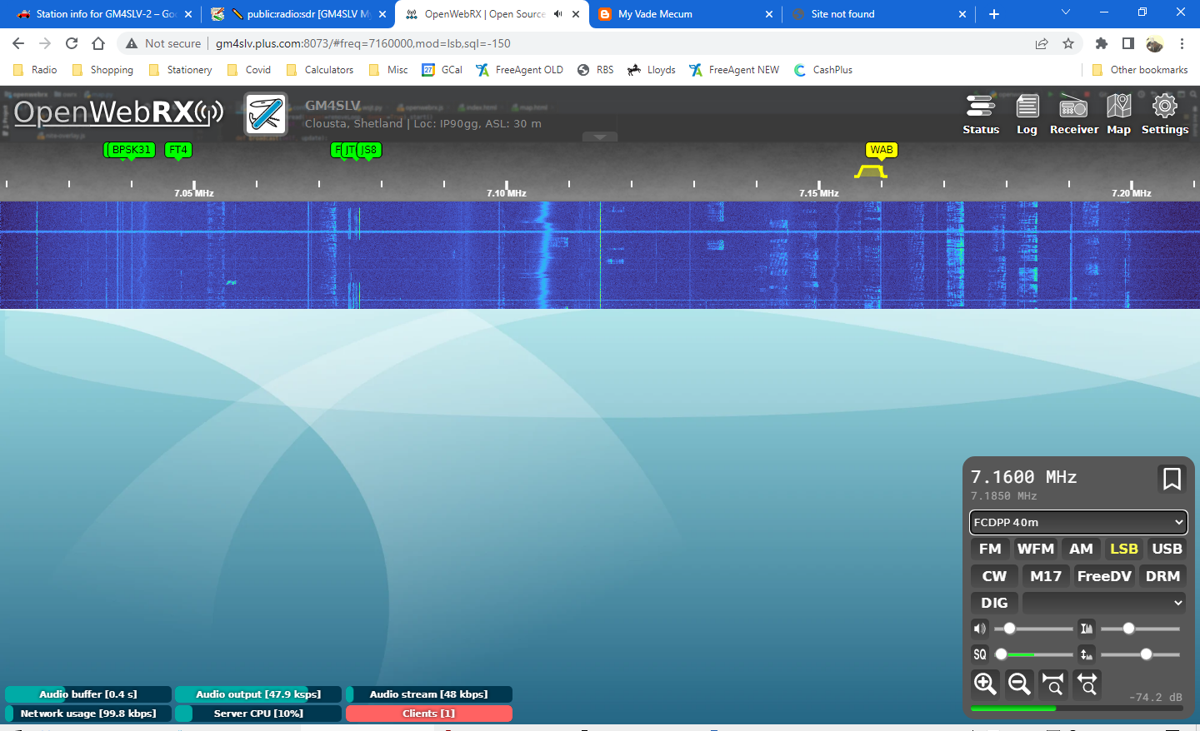The width and height of the screenshot is (1200, 731).
Task: Select CW mode button
Action: tap(993, 575)
